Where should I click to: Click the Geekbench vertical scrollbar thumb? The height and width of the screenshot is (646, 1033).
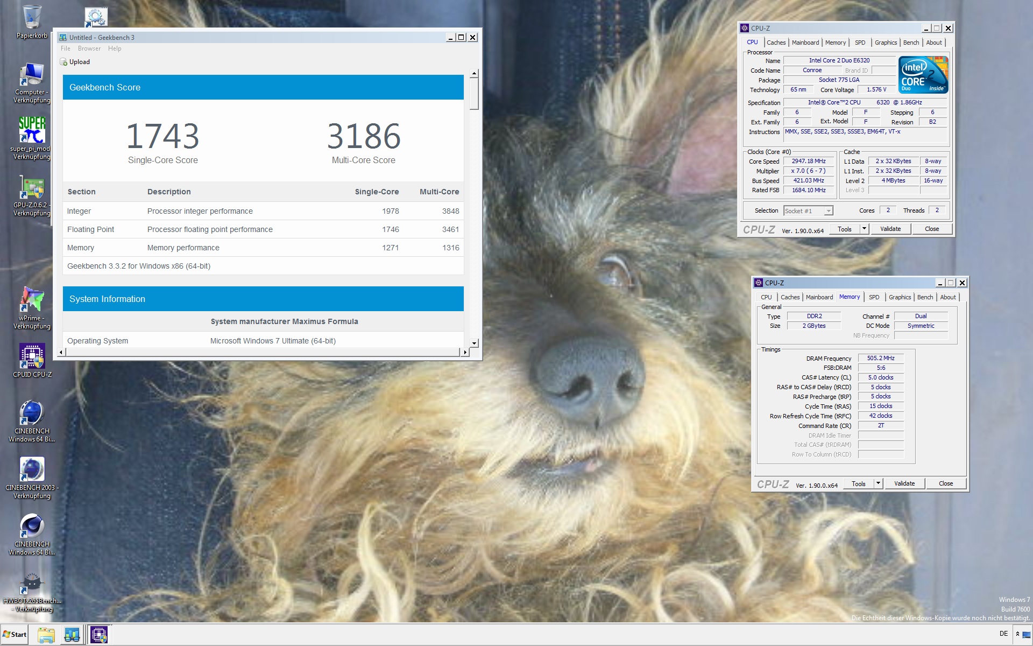[474, 94]
